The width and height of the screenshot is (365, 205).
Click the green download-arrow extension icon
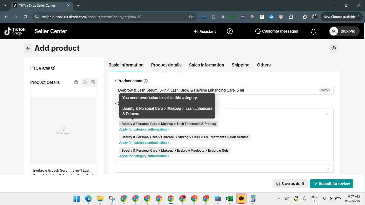[x=233, y=17]
